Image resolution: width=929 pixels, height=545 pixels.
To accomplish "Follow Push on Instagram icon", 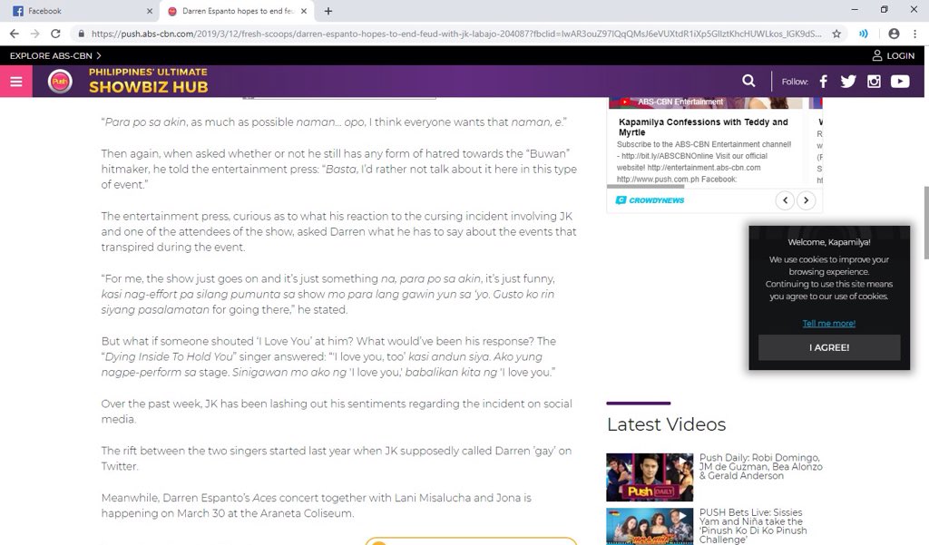I will 874,81.
